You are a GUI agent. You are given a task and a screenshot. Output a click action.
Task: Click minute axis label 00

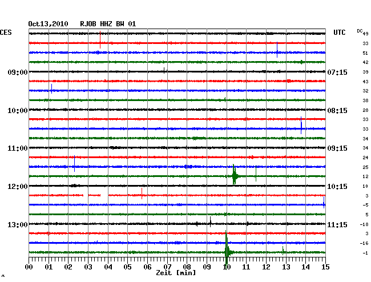tap(29, 267)
